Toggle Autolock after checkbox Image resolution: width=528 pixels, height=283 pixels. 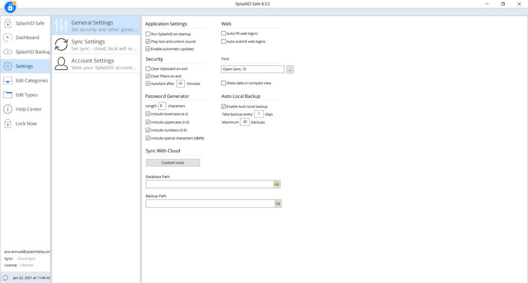[148, 84]
